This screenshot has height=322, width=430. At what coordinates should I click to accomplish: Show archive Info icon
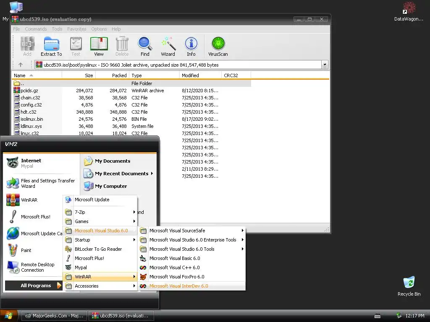point(191,46)
